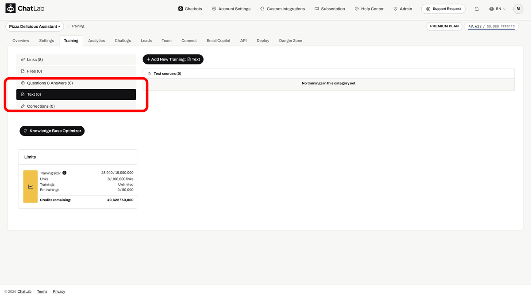Open the Danger Zone tab
531x298 pixels.
pyautogui.click(x=291, y=41)
